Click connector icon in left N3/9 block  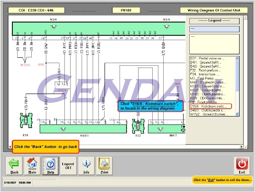(x=54, y=26)
